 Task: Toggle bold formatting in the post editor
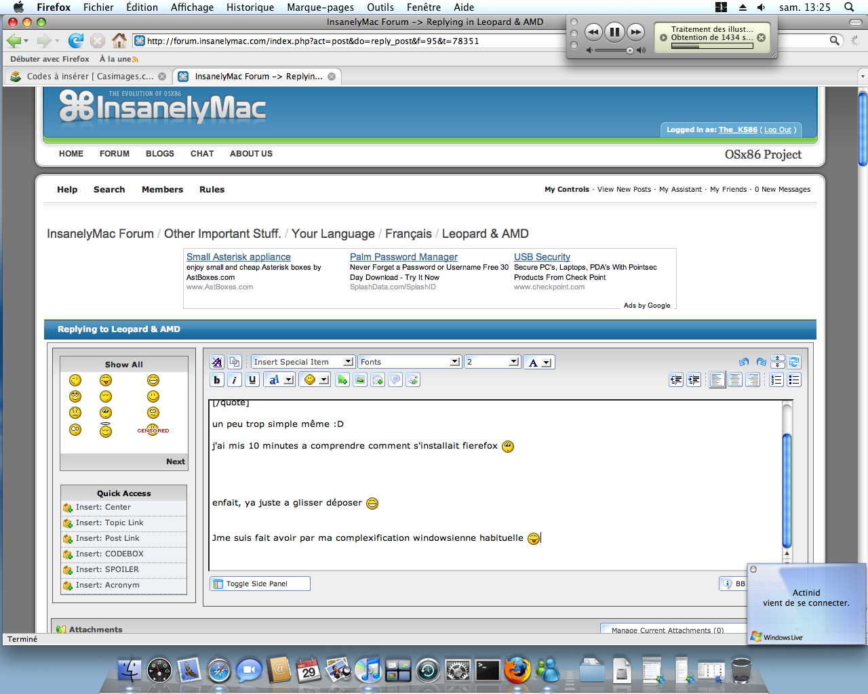pyautogui.click(x=217, y=380)
